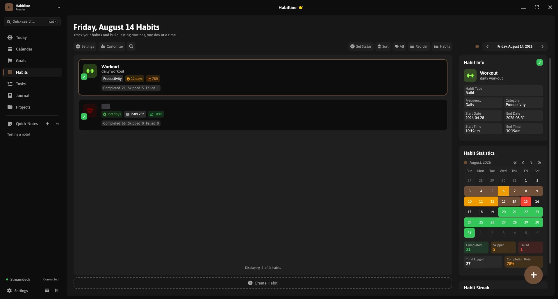Jump forward a year with double-right chevron
The image size is (558, 299).
coord(540,163)
